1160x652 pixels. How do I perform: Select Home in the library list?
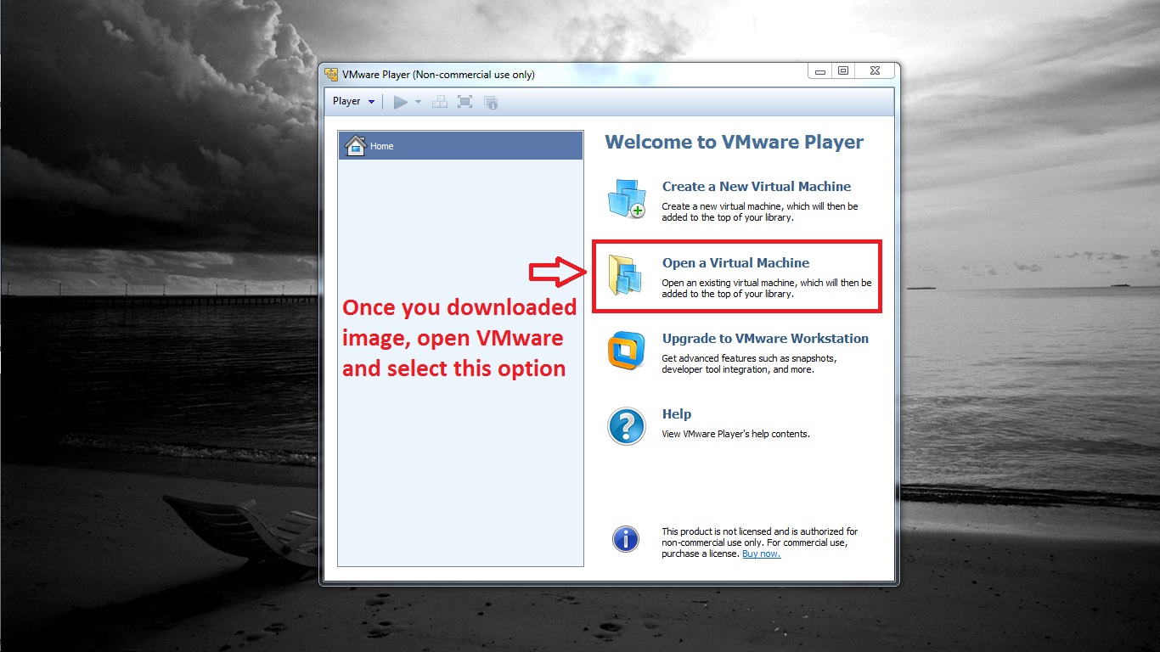coord(460,146)
